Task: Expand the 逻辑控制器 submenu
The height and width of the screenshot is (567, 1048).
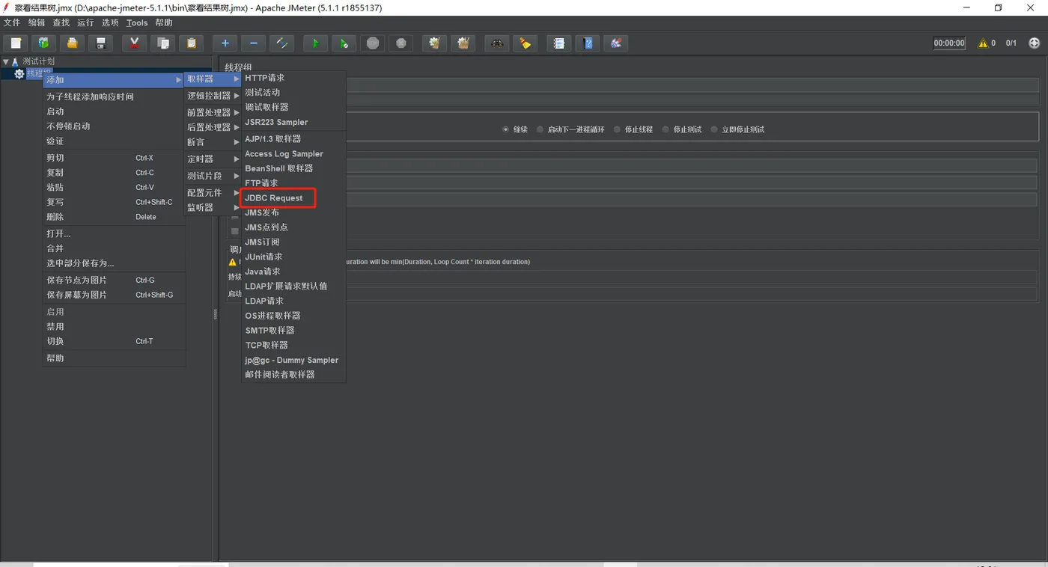Action: coord(213,96)
